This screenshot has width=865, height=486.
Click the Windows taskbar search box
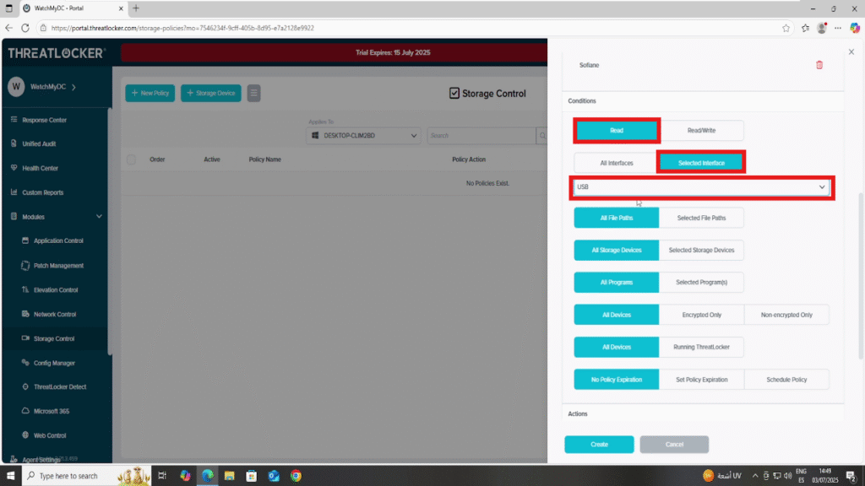[86, 476]
